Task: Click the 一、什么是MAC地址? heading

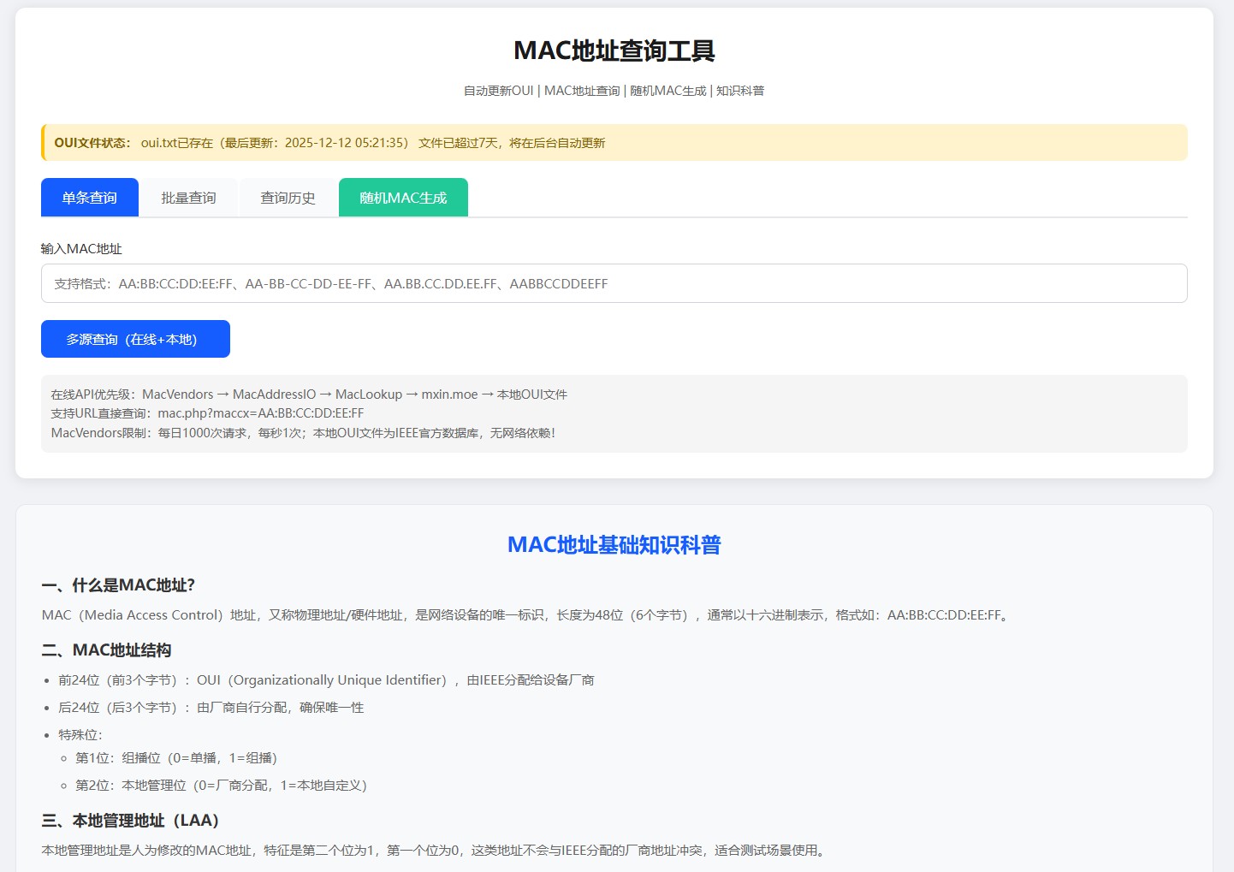Action: coord(118,585)
